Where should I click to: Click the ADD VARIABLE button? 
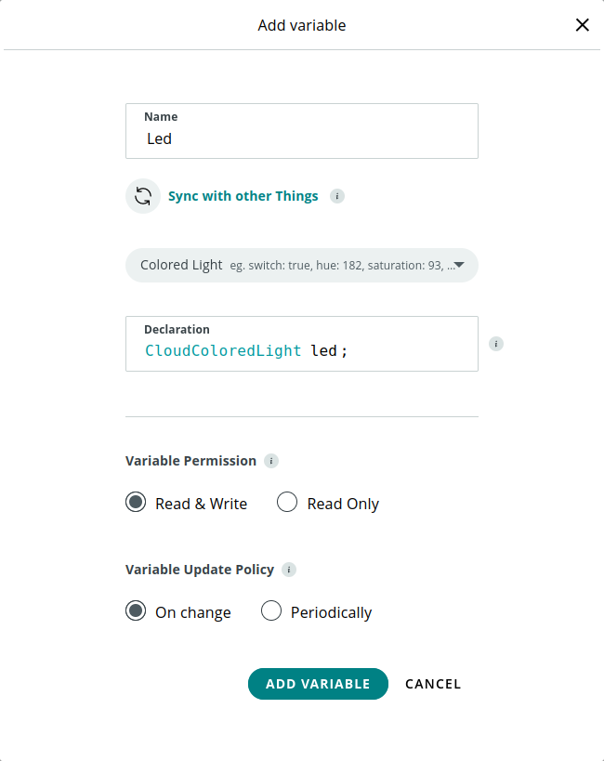[x=318, y=683]
